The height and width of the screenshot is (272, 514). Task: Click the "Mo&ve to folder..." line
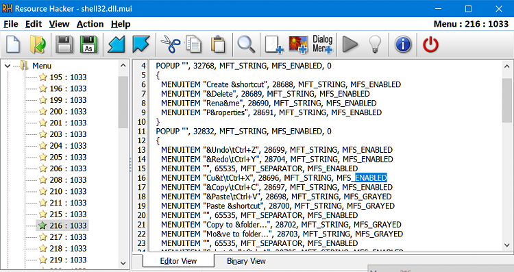point(282,234)
